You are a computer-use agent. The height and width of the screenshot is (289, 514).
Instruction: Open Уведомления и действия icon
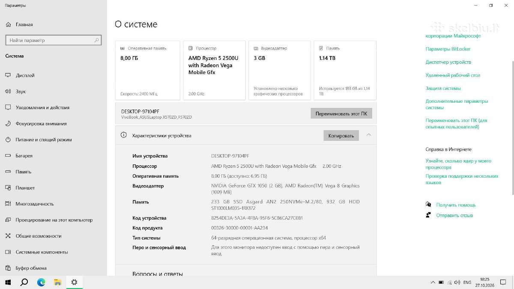8,107
